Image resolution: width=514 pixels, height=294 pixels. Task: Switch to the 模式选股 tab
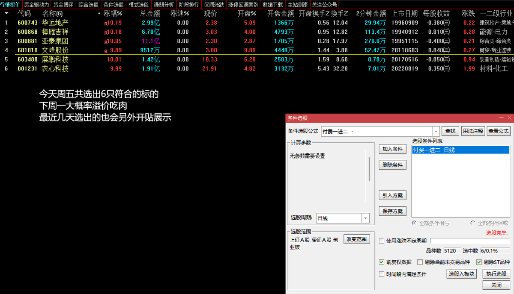point(139,5)
